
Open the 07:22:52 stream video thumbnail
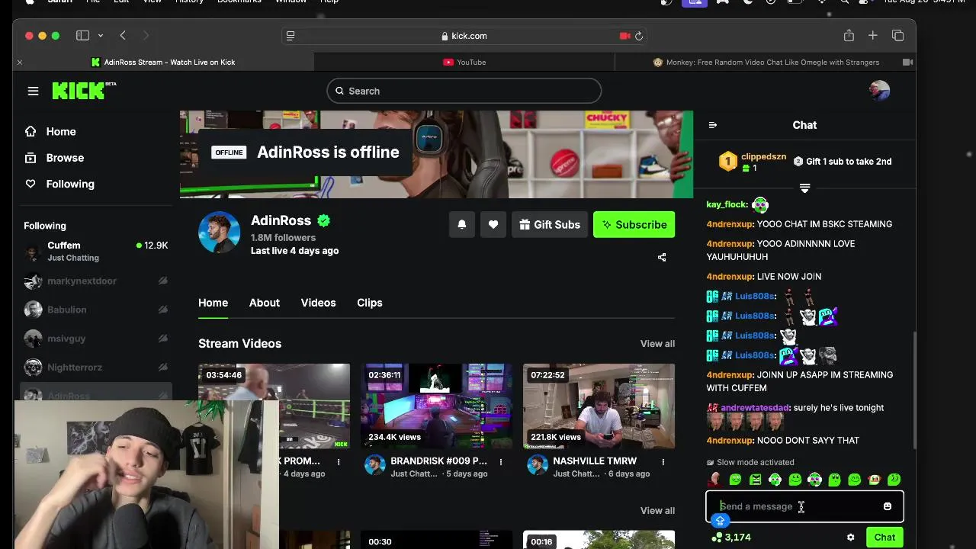pos(599,406)
